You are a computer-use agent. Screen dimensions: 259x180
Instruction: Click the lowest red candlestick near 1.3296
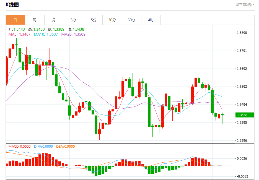pyautogui.click(x=99, y=132)
